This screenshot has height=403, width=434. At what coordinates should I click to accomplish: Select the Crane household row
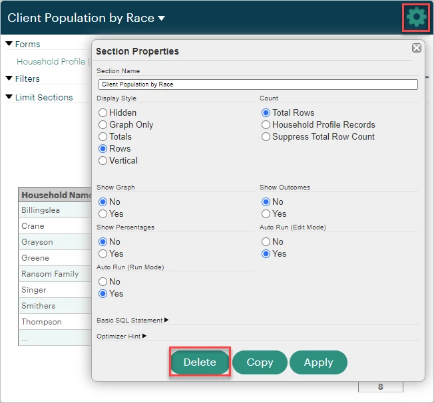coord(55,226)
